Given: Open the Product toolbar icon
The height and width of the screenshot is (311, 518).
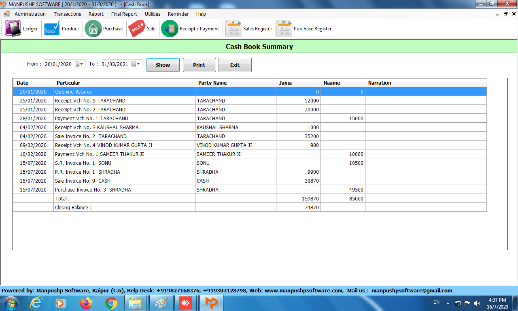Looking at the screenshot, I should (52, 29).
